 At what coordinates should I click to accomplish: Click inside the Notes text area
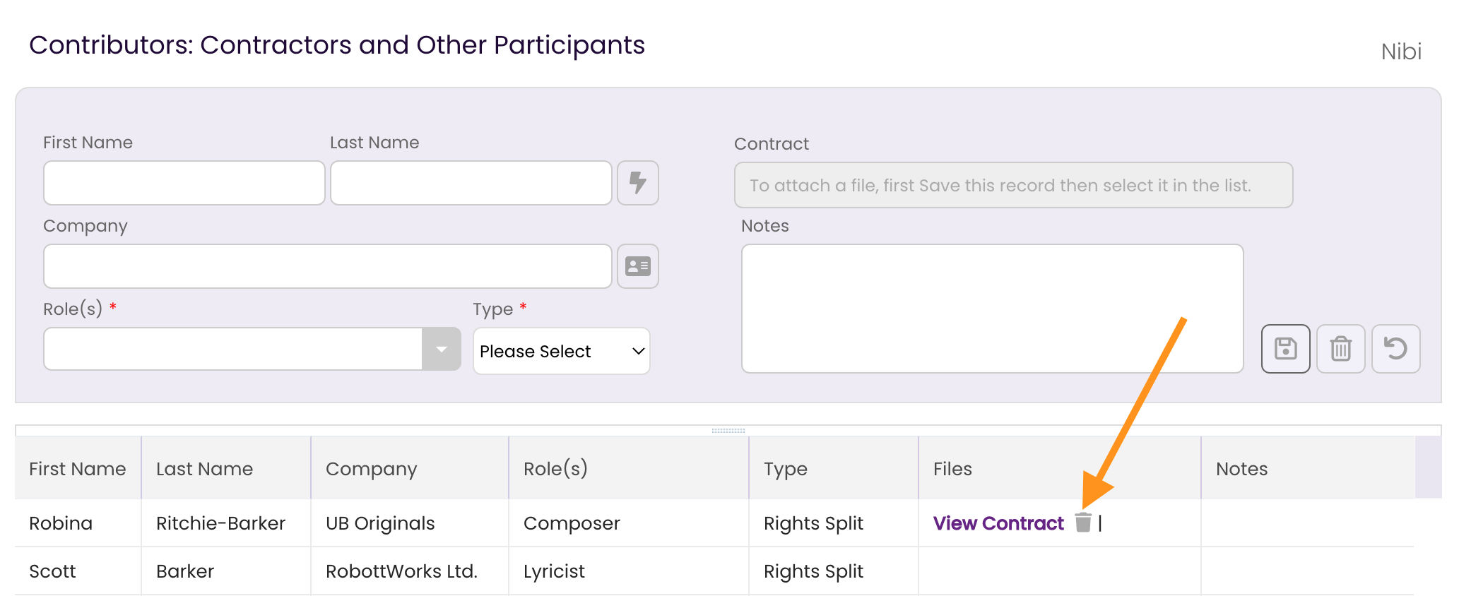click(x=992, y=309)
